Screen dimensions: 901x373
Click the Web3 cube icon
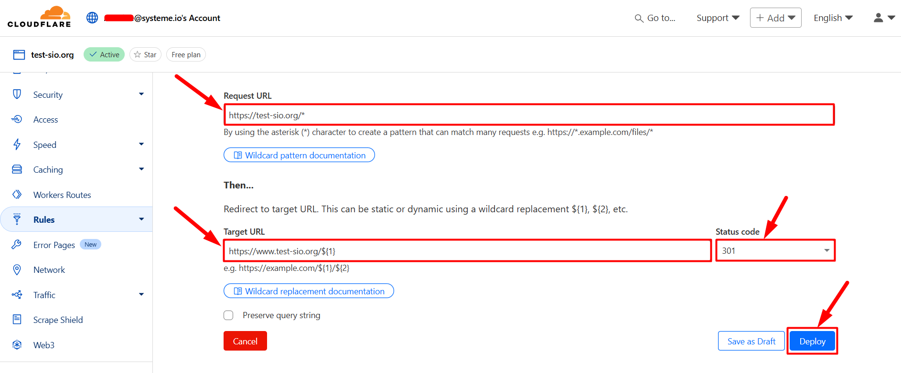point(17,345)
